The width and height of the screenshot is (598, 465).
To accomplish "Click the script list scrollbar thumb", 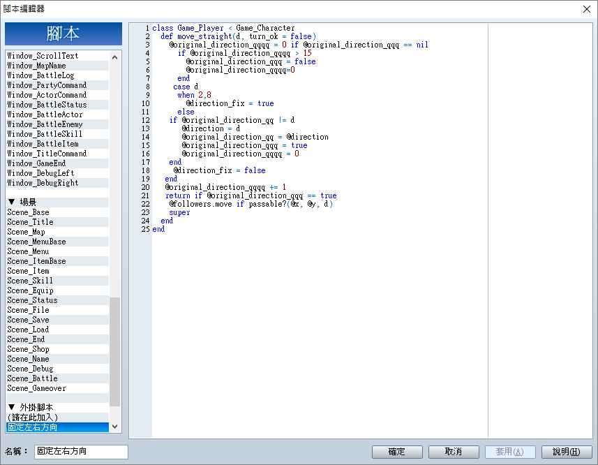I will 115,352.
